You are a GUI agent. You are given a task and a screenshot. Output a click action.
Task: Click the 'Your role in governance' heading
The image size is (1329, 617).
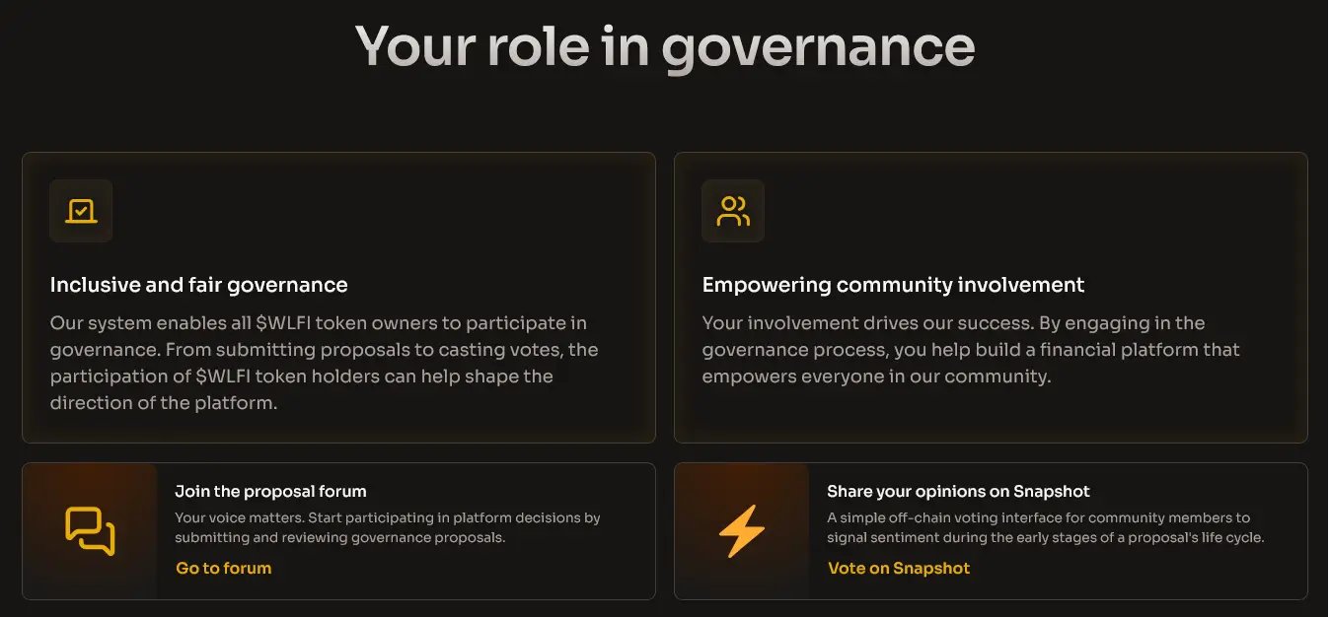point(664,46)
